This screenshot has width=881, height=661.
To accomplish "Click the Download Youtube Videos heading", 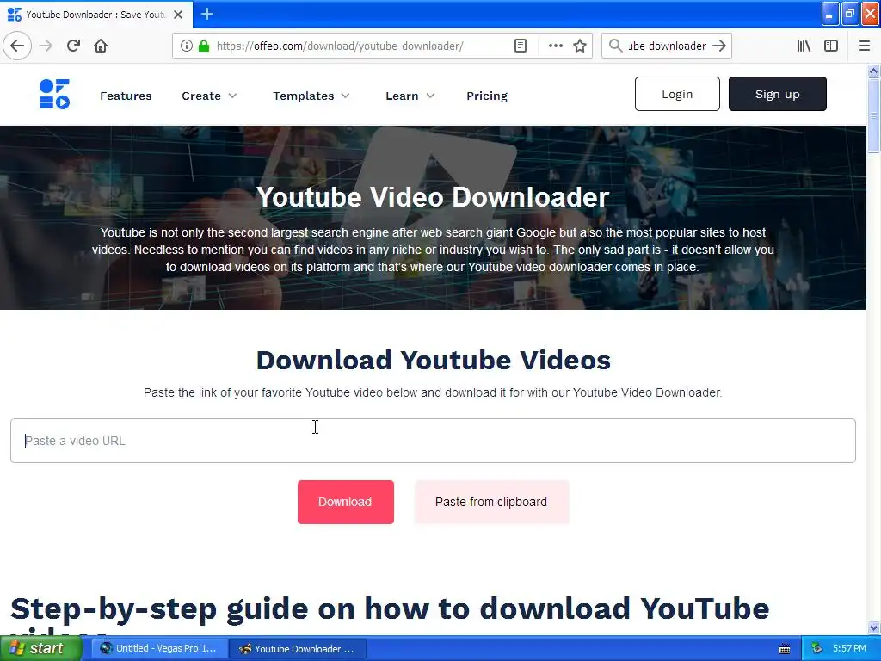I will [434, 360].
